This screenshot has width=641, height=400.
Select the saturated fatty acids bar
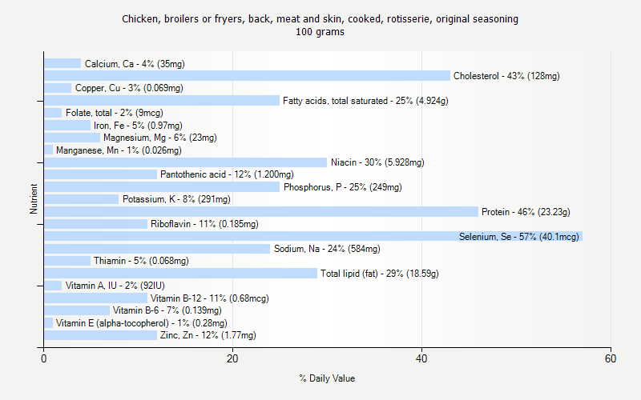(162, 101)
